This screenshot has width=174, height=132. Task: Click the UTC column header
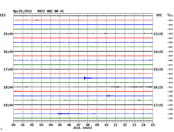point(159,15)
